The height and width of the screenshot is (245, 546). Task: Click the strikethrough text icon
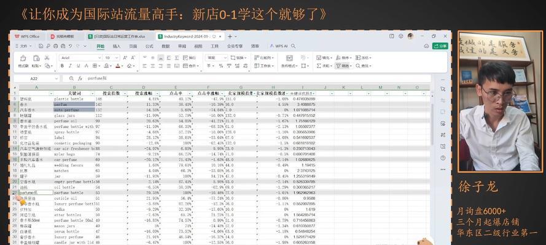[87, 66]
